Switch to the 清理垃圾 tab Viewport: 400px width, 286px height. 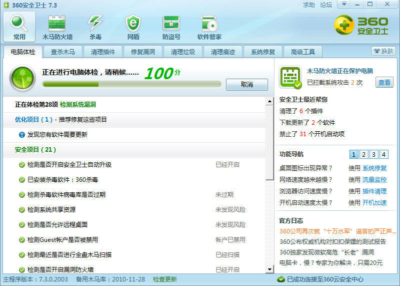[183, 52]
